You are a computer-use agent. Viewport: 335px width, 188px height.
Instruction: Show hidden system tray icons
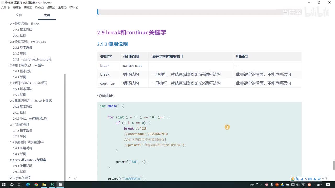pyautogui.click(x=261, y=185)
